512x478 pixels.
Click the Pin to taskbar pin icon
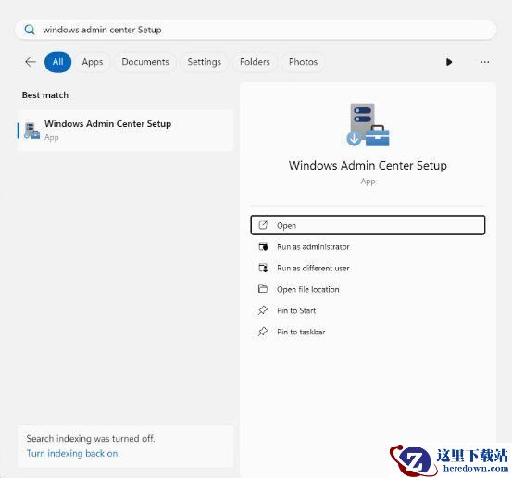click(263, 332)
